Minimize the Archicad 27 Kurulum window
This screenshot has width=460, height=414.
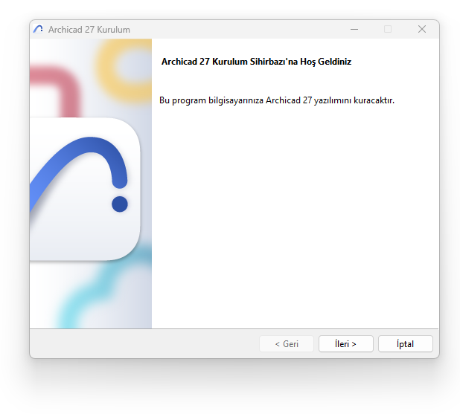(x=354, y=29)
